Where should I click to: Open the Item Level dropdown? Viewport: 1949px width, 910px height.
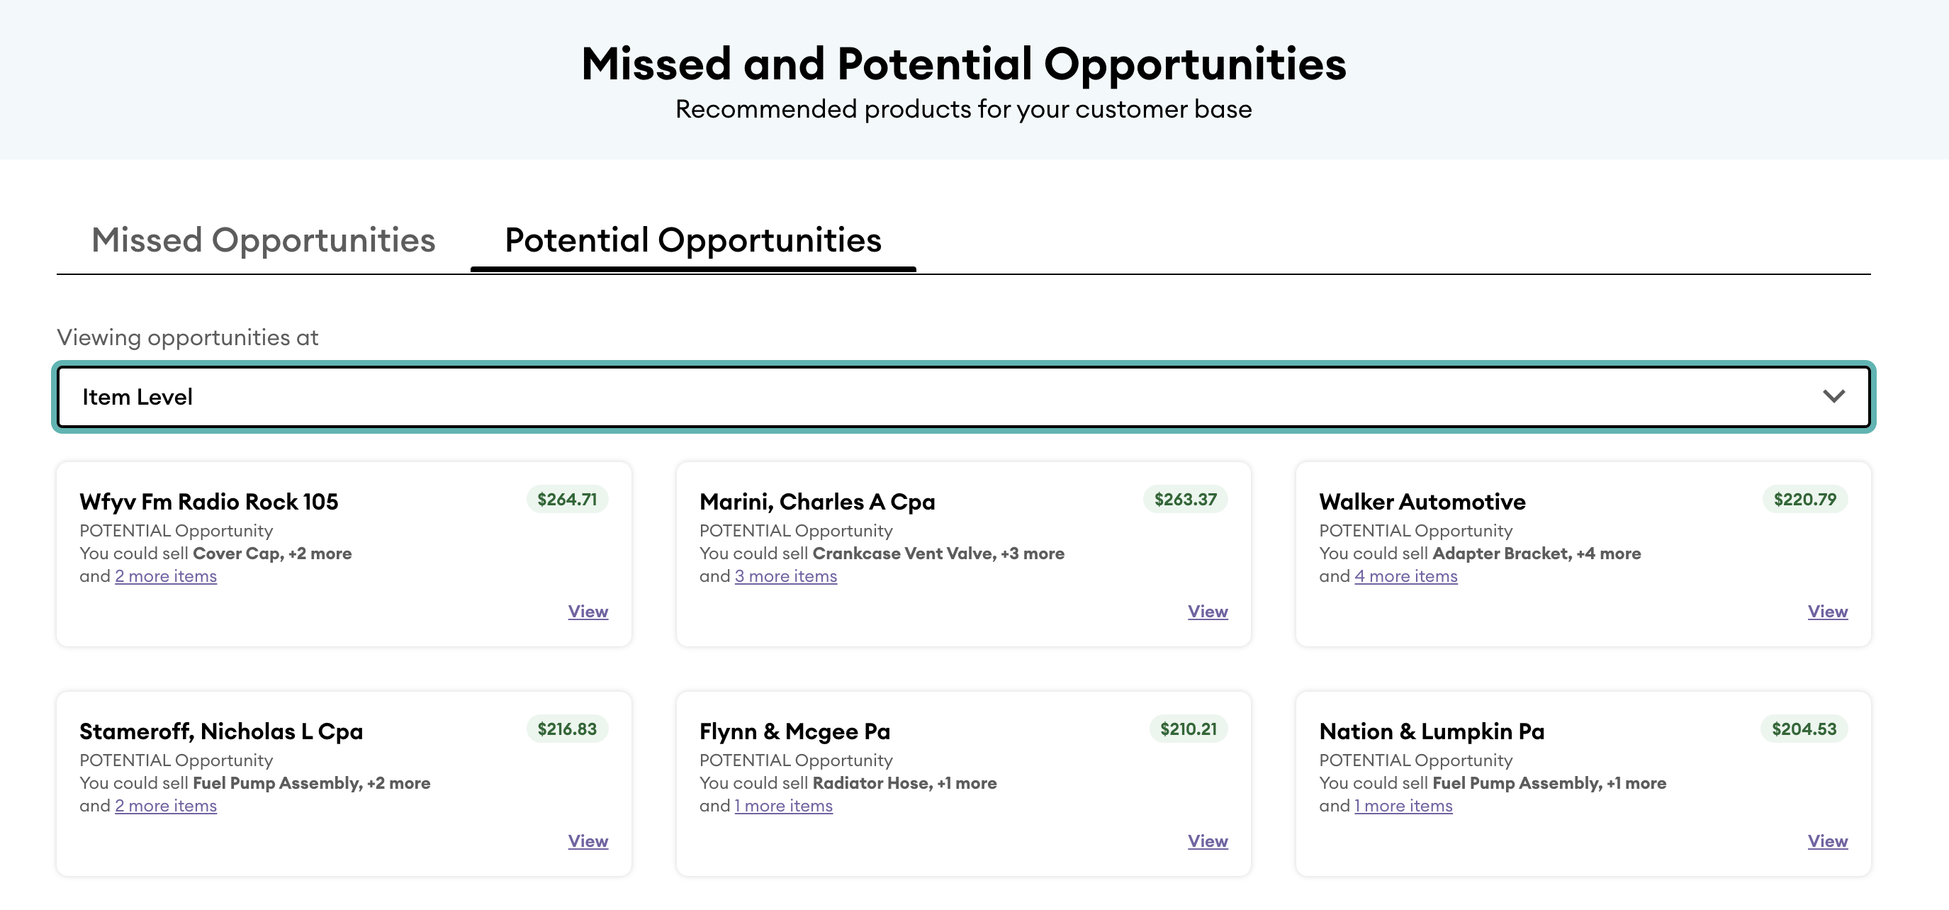pyautogui.click(x=962, y=397)
